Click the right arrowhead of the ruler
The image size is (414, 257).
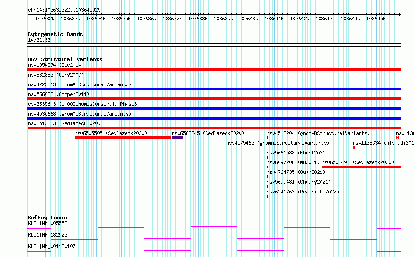(400, 14)
